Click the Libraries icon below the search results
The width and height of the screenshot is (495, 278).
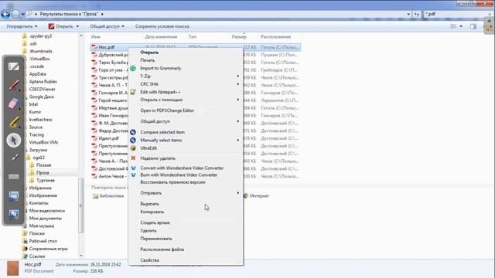tap(95, 196)
